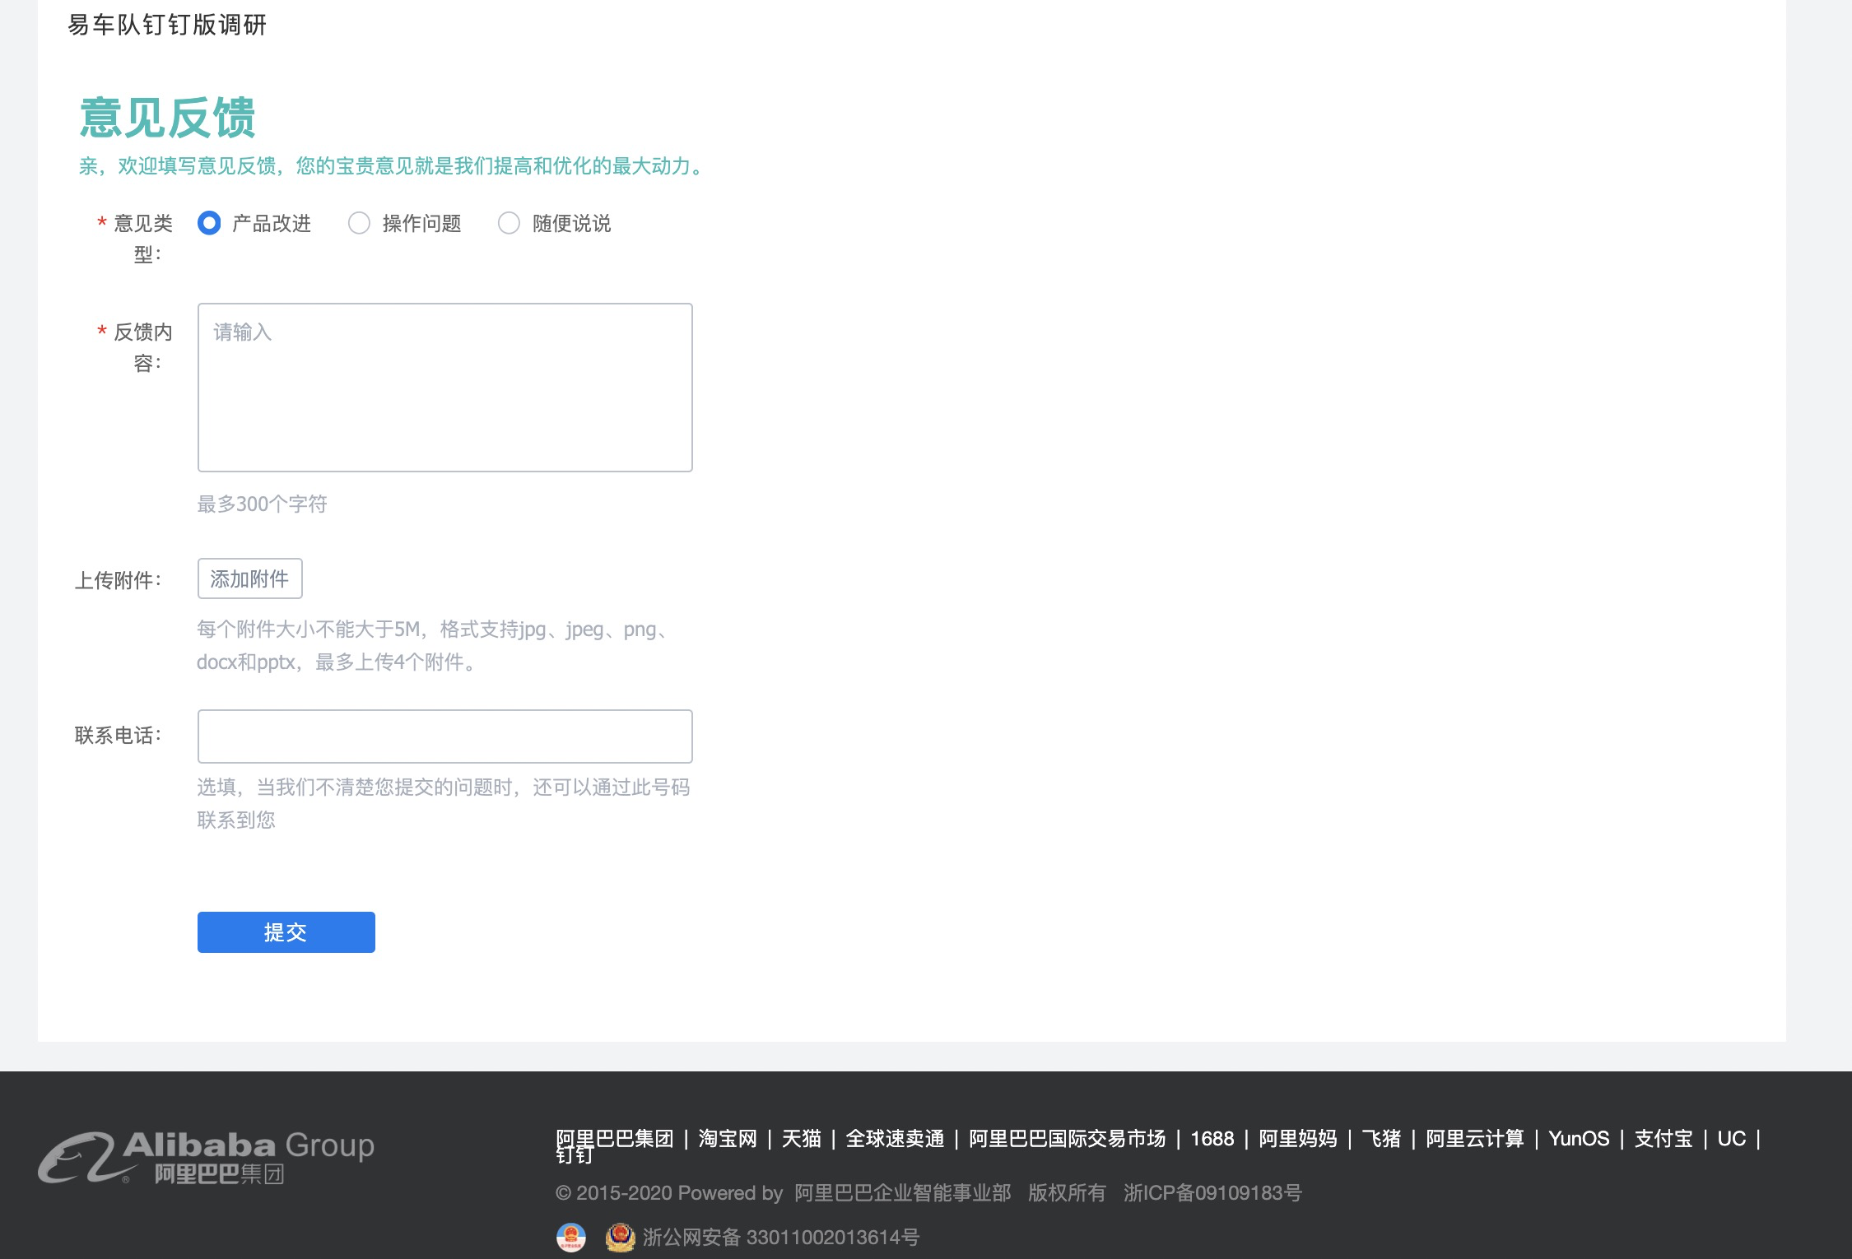The width and height of the screenshot is (1852, 1259).
Task: Open the 阿里巴巴集团 footer link
Action: 614,1139
